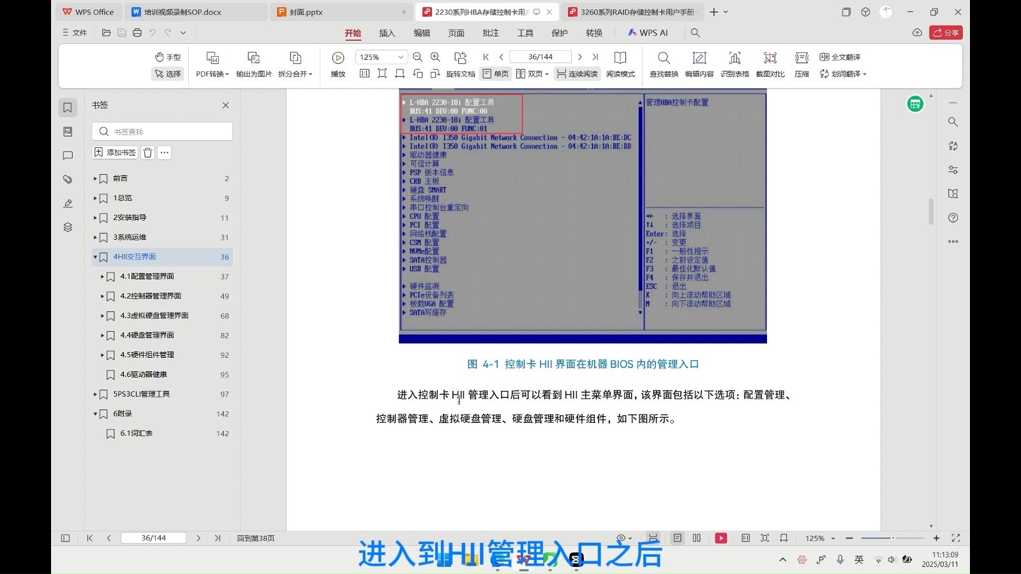
Task: Click the 添加书签 add bookmark button
Action: pos(116,152)
